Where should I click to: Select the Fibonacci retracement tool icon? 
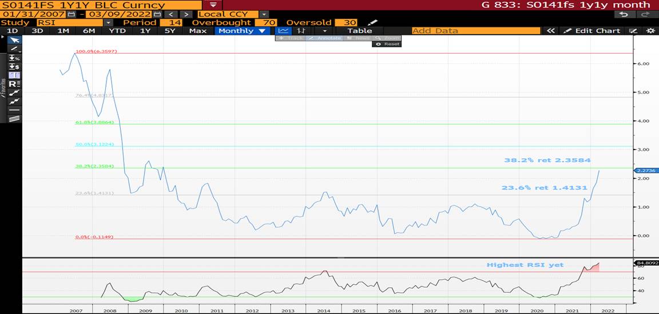pyautogui.click(x=15, y=75)
